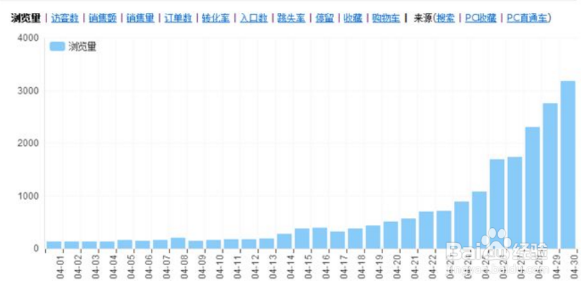Select the bar for 04-22

[x=426, y=230]
